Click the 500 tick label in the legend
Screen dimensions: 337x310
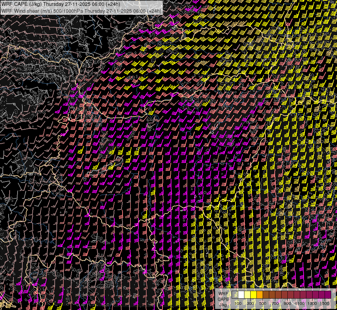click(x=263, y=303)
